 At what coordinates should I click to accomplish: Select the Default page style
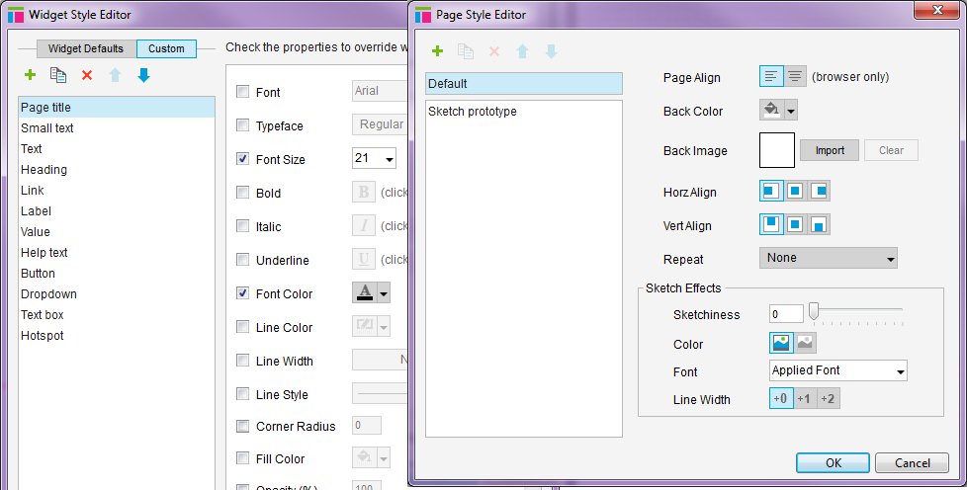click(x=524, y=84)
